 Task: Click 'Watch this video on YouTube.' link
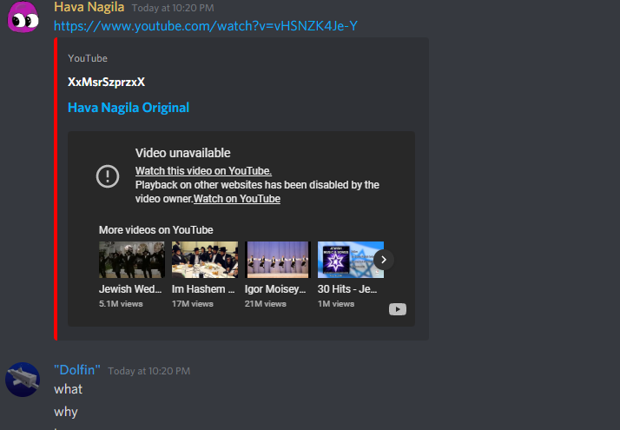203,171
